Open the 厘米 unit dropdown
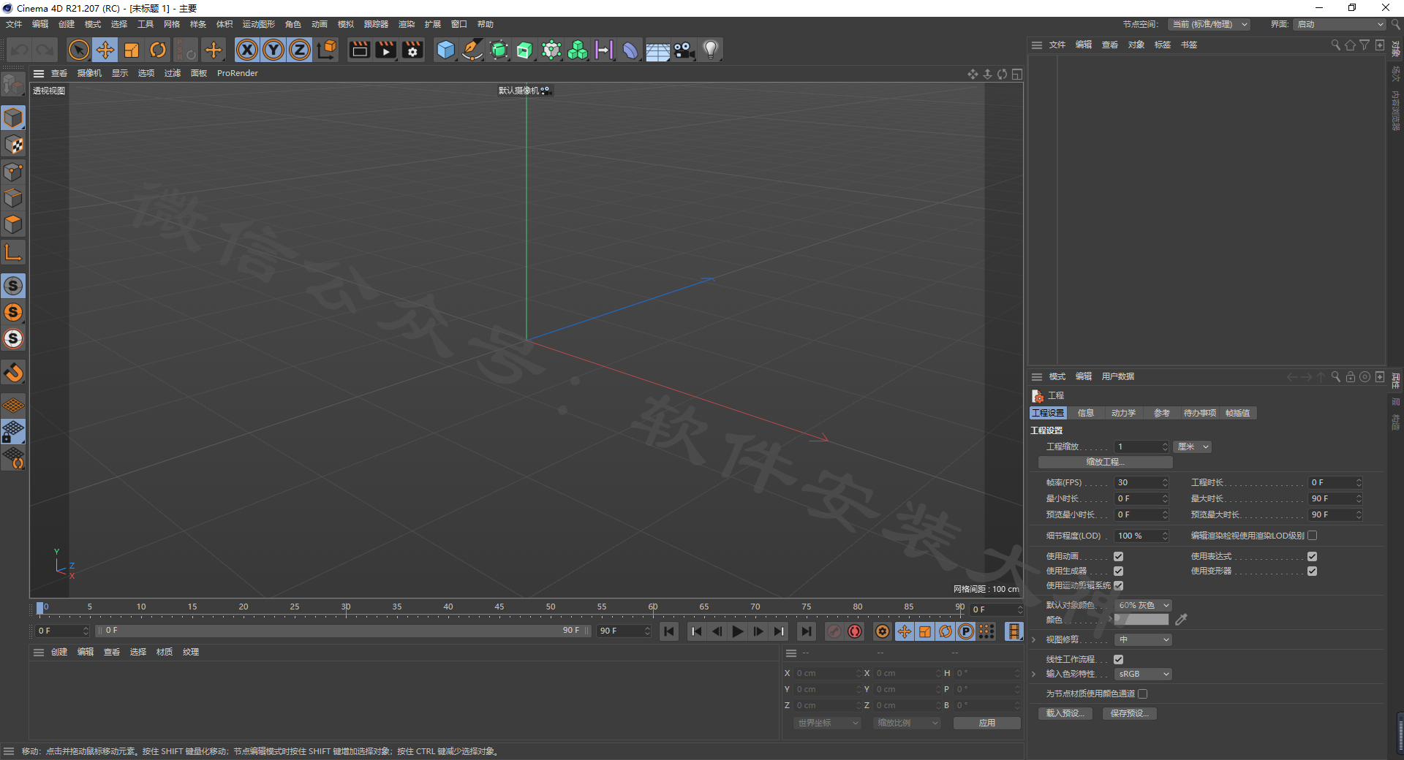Image resolution: width=1404 pixels, height=760 pixels. pos(1193,446)
